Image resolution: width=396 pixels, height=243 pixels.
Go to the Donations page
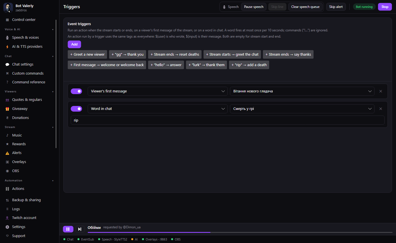(x=29, y=118)
